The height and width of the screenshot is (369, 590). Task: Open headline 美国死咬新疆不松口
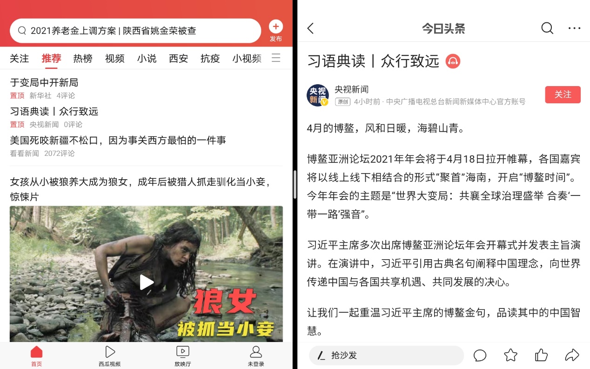point(118,140)
